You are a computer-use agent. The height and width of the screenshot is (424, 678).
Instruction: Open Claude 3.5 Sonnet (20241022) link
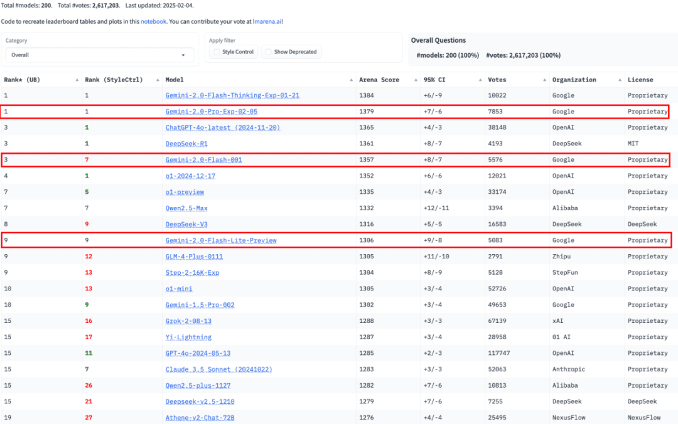[x=219, y=369]
